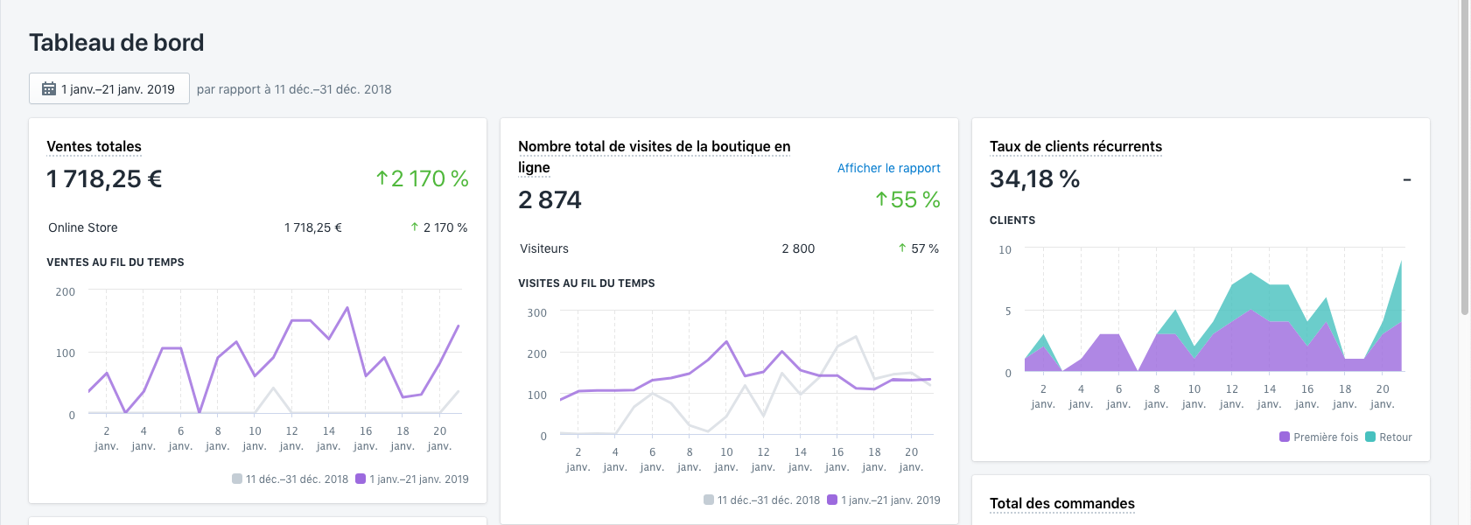Click green up arrow beside 55 %
The width and height of the screenshot is (1471, 525).
[x=881, y=199]
